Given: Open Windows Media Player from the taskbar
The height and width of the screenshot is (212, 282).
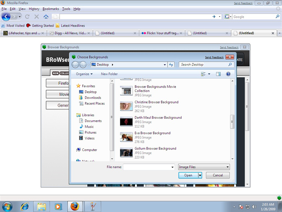Looking at the screenshot, I should pos(58,207).
